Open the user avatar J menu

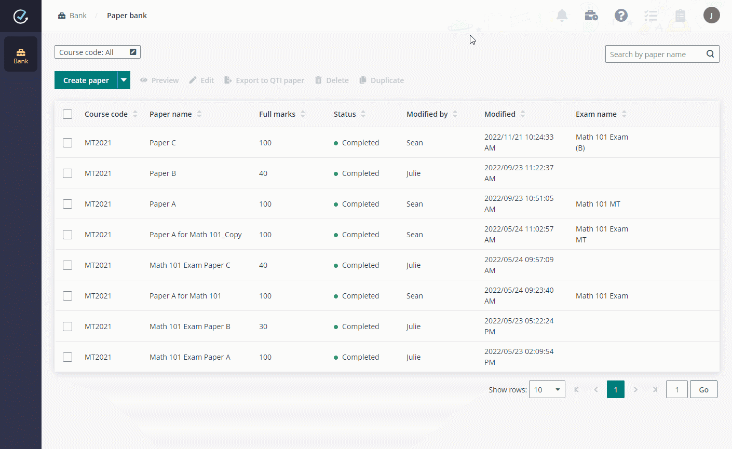[x=711, y=16]
